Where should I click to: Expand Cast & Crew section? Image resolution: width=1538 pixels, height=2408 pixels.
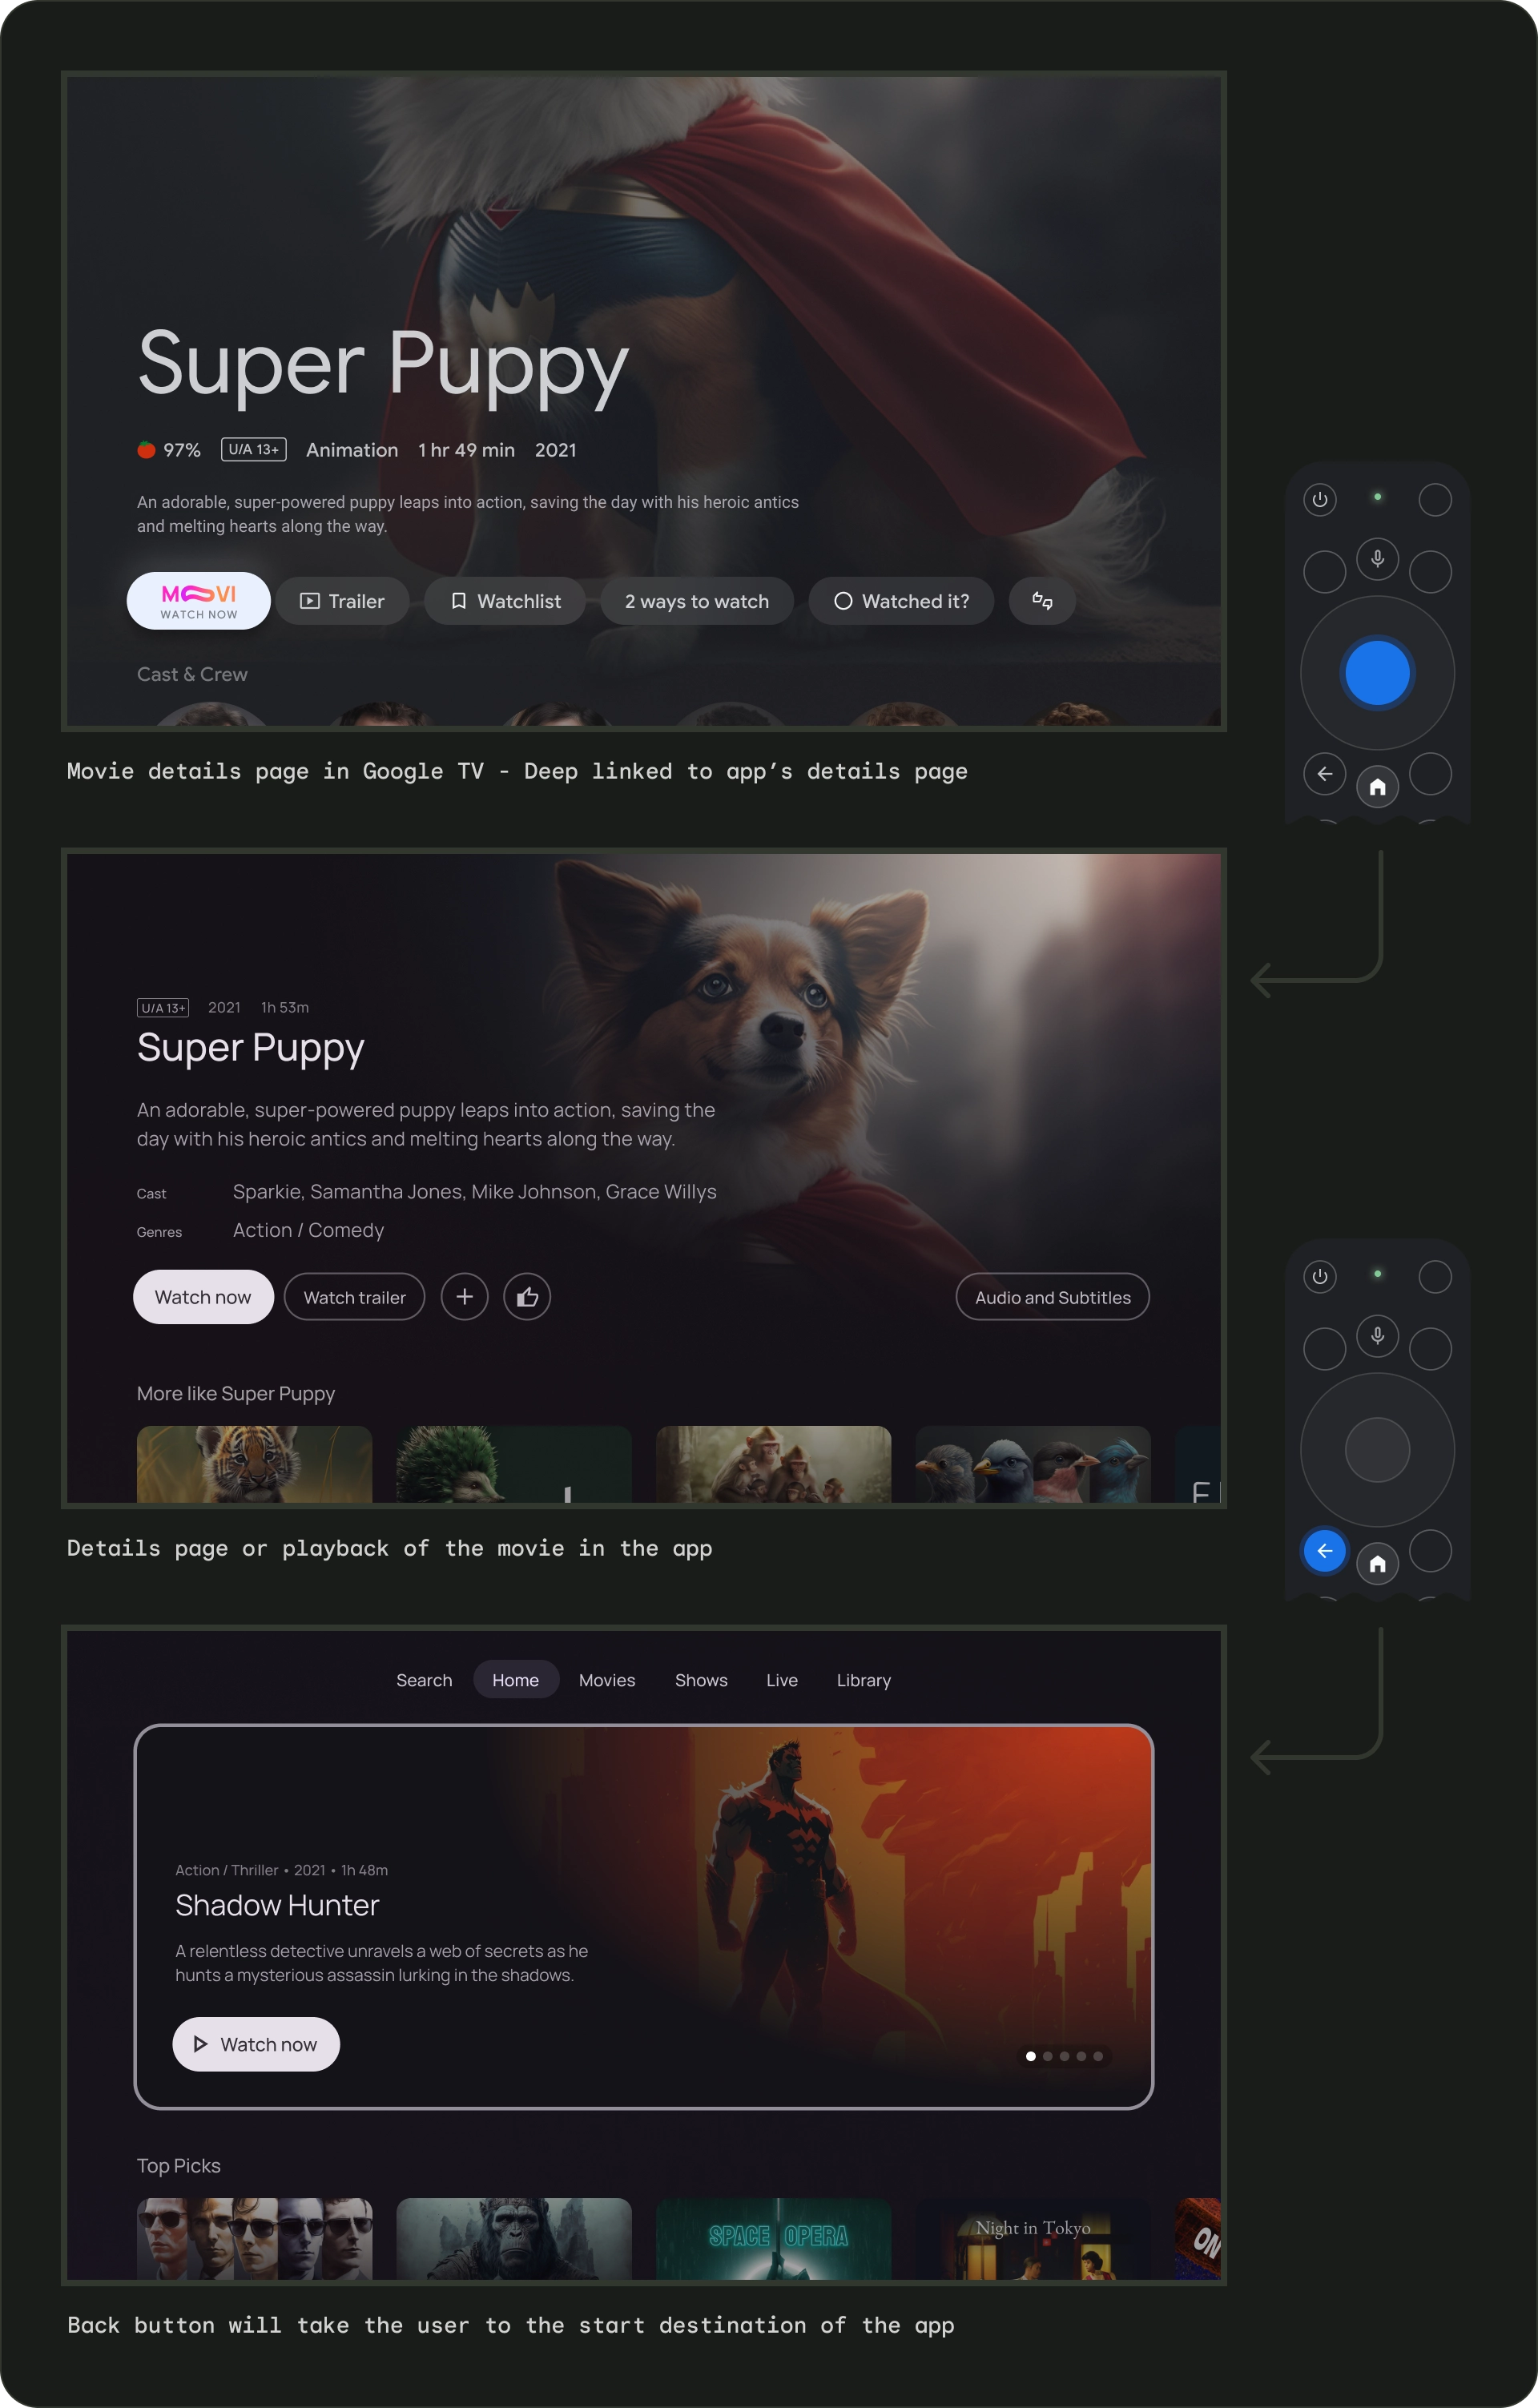(x=191, y=674)
